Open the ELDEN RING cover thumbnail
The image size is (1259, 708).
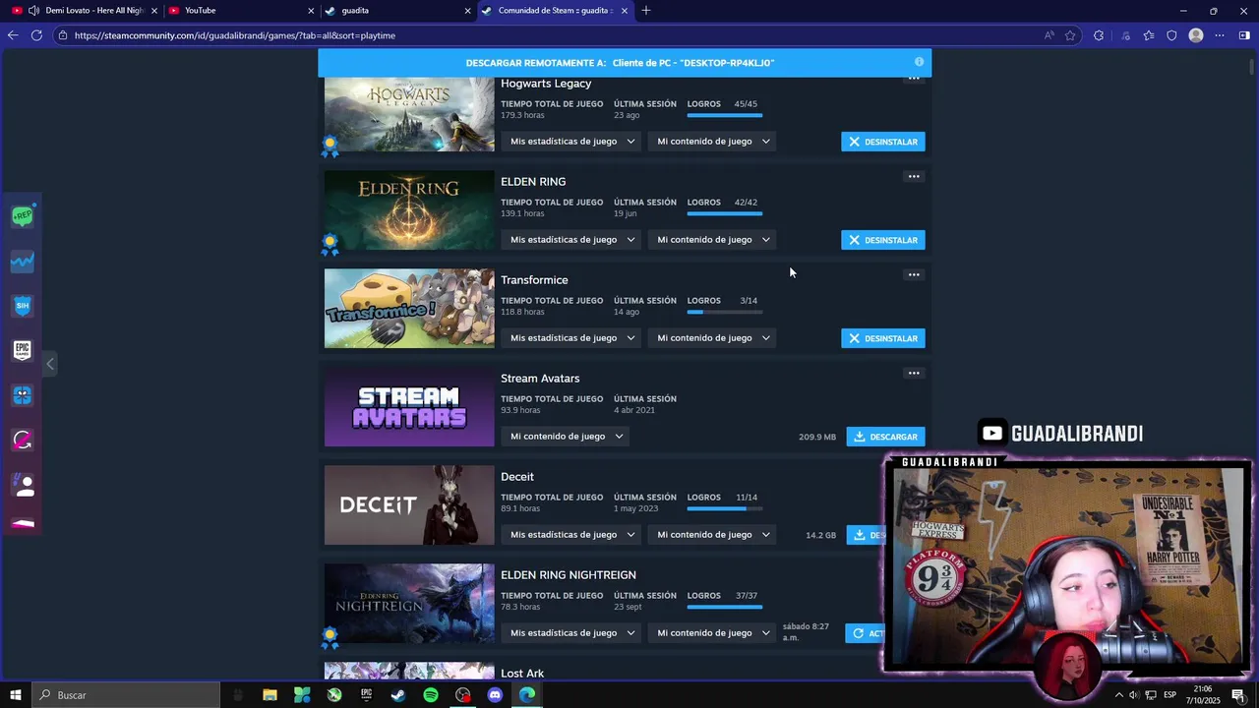click(409, 210)
